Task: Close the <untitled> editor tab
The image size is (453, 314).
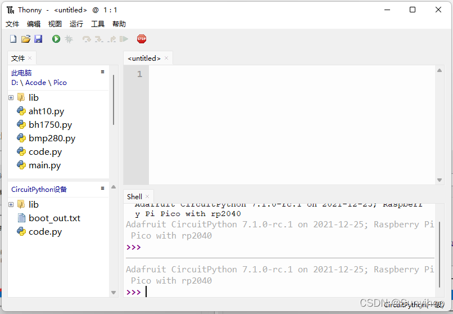Action: click(x=166, y=58)
